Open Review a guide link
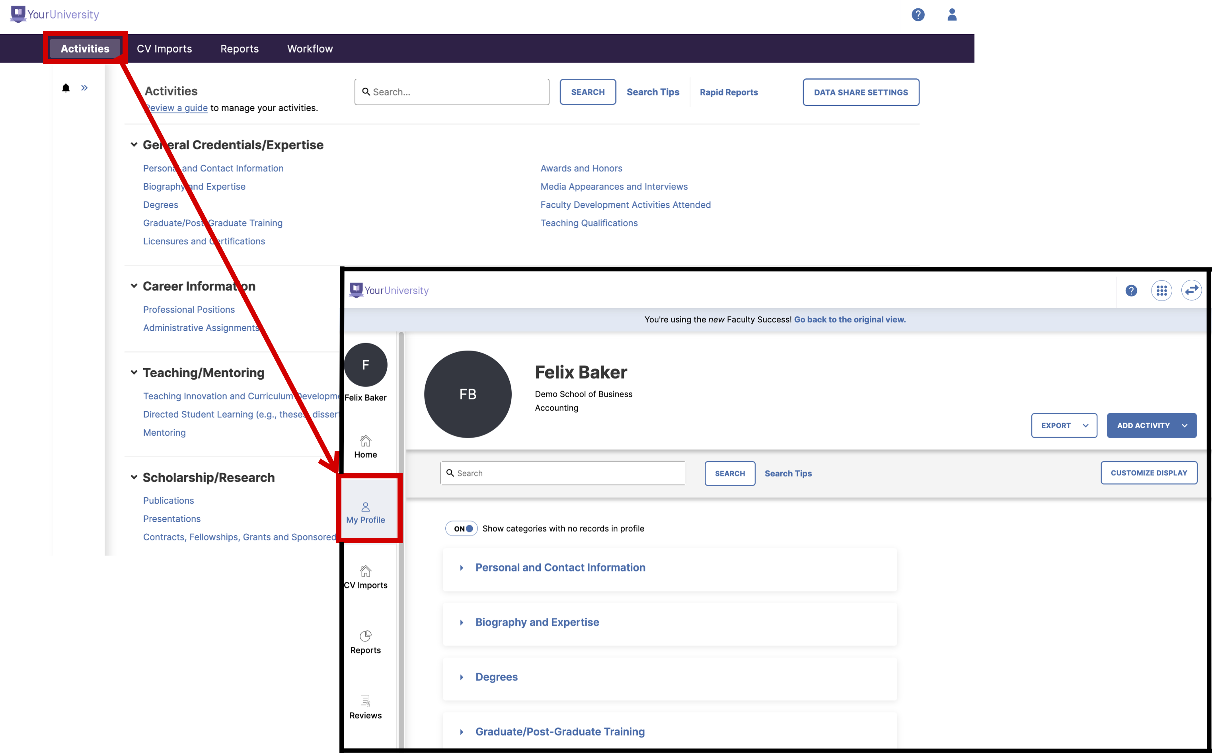The height and width of the screenshot is (753, 1212). point(176,107)
